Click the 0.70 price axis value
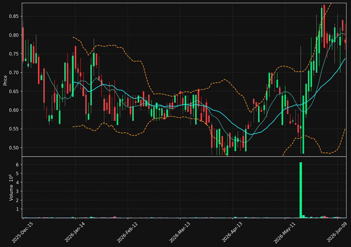The height and width of the screenshot is (247, 351). click(x=14, y=73)
